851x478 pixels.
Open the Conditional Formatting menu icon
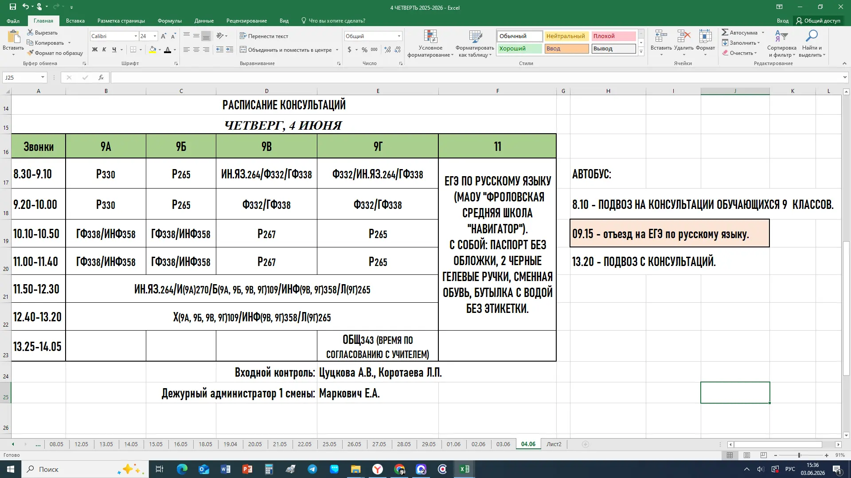[x=430, y=36]
